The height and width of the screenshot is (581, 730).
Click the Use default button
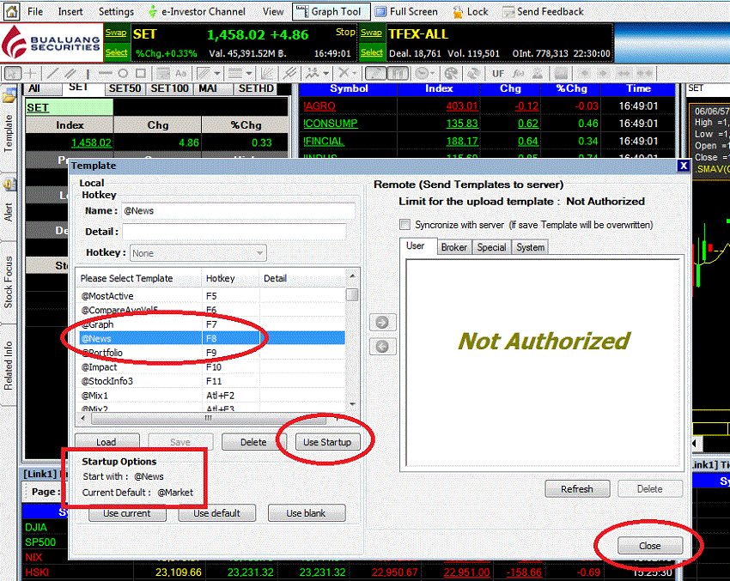(217, 513)
